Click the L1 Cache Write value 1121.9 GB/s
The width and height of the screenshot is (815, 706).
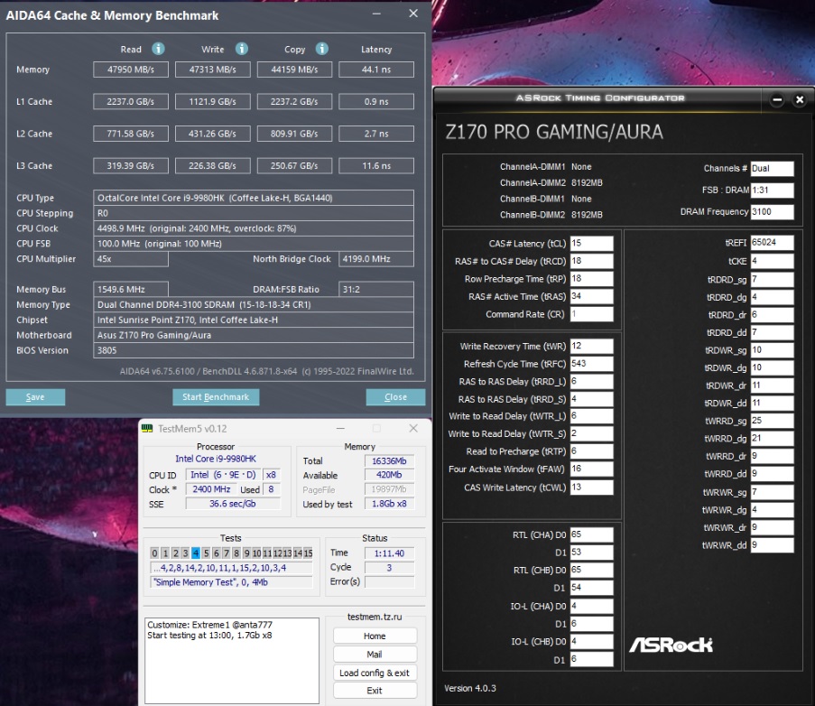(213, 102)
